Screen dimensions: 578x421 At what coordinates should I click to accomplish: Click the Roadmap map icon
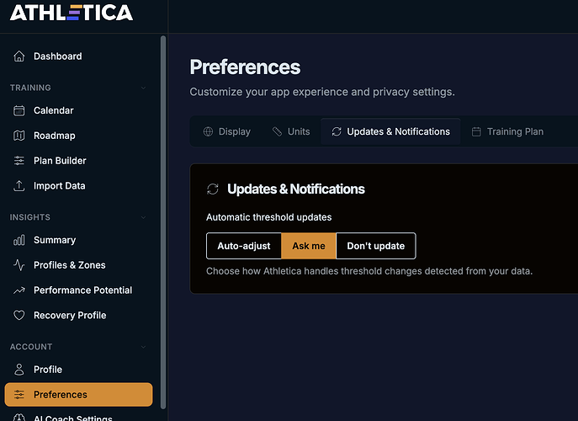point(19,136)
